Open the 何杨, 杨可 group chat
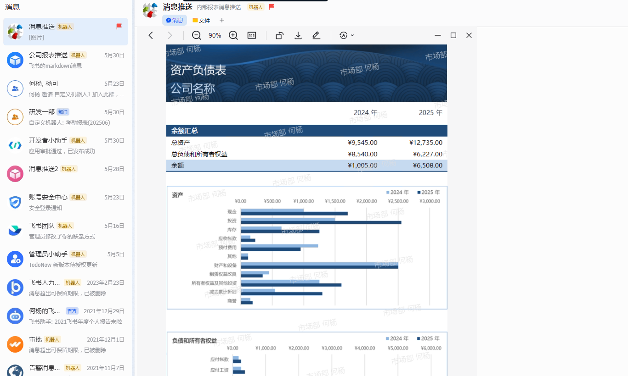 [x=66, y=88]
